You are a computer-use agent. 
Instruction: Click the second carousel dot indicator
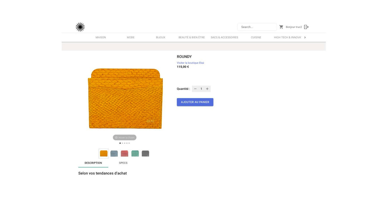coord(122,143)
